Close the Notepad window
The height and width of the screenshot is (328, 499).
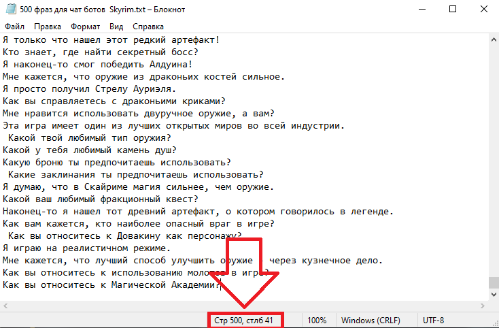[484, 10]
